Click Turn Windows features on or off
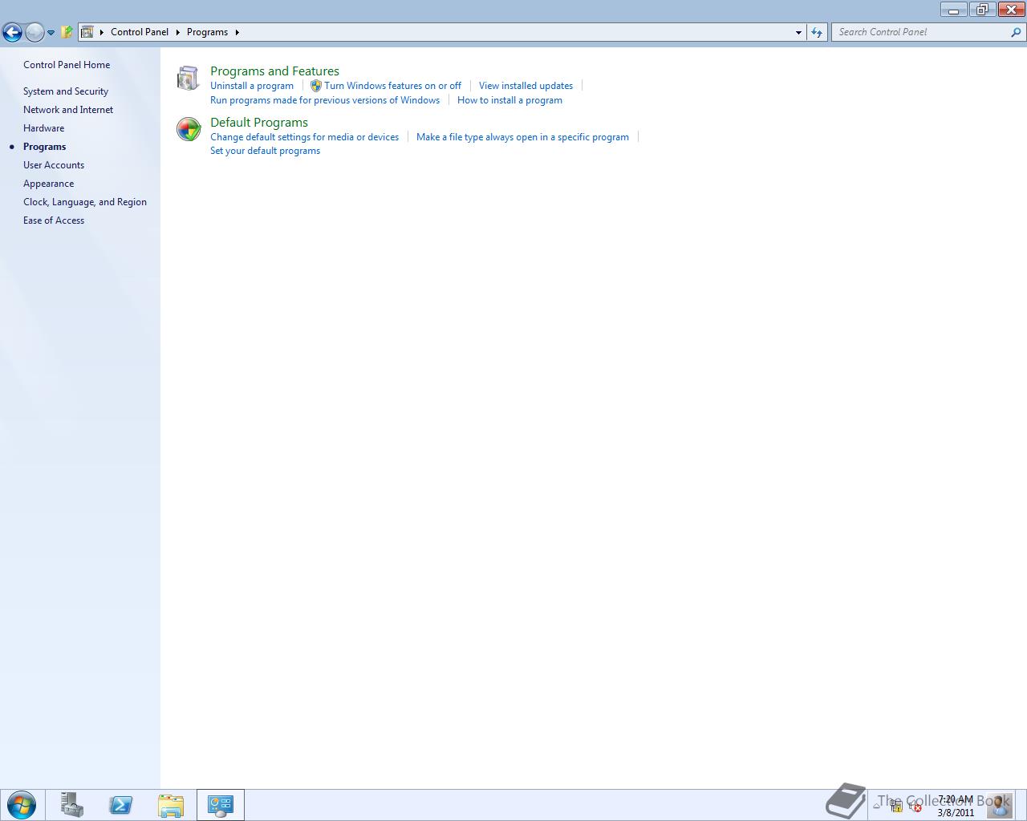This screenshot has height=821, width=1027. point(392,86)
